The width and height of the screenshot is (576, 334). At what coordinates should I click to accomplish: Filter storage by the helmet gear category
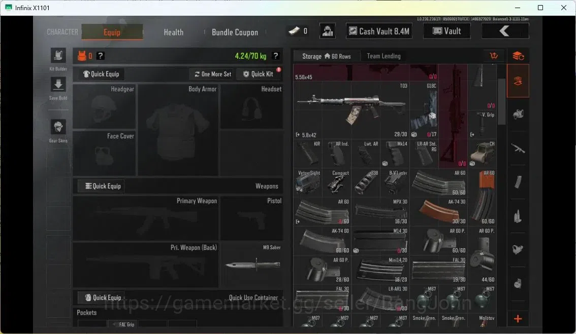pyautogui.click(x=518, y=115)
